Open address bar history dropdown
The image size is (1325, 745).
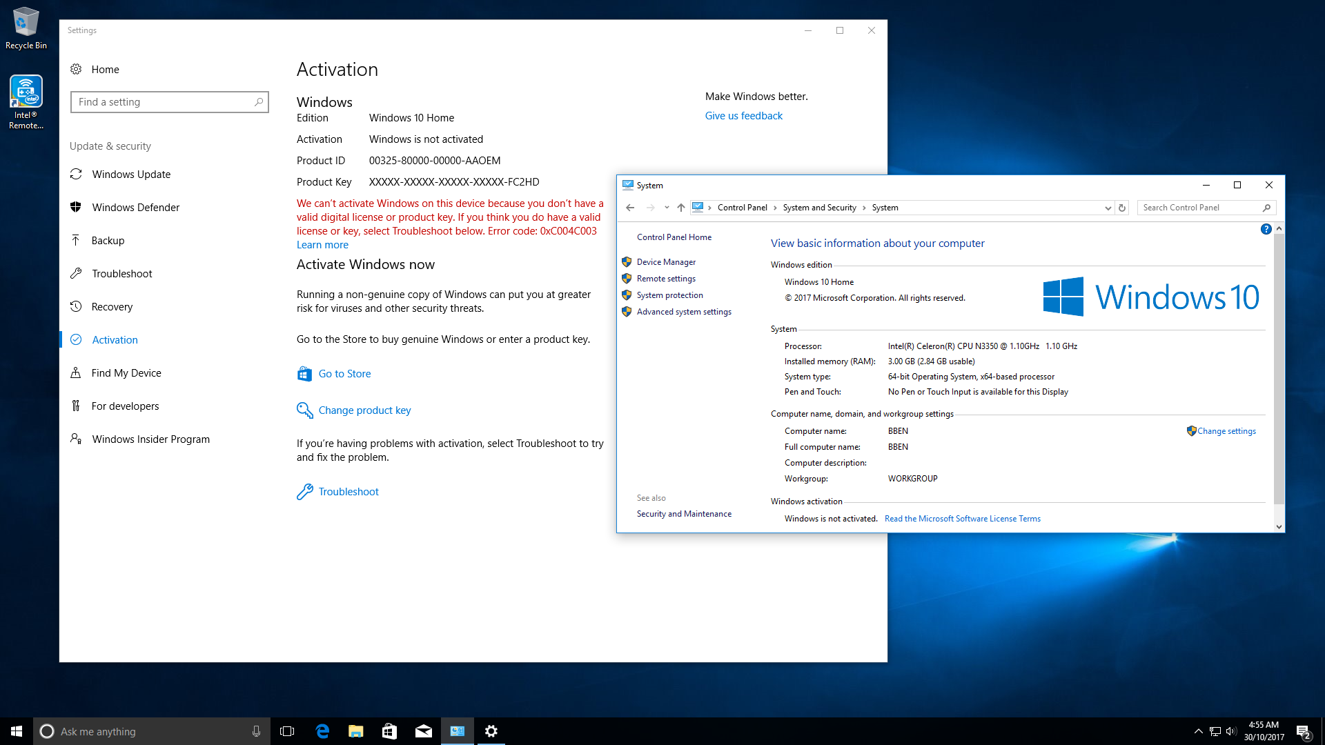click(1108, 208)
